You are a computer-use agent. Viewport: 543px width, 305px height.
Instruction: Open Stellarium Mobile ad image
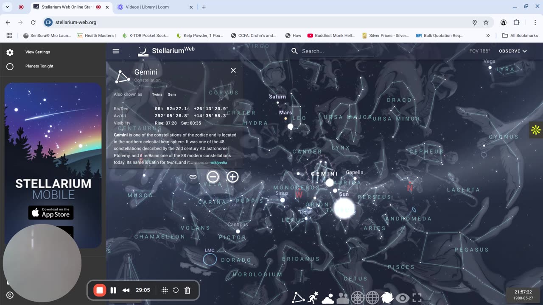(x=53, y=165)
